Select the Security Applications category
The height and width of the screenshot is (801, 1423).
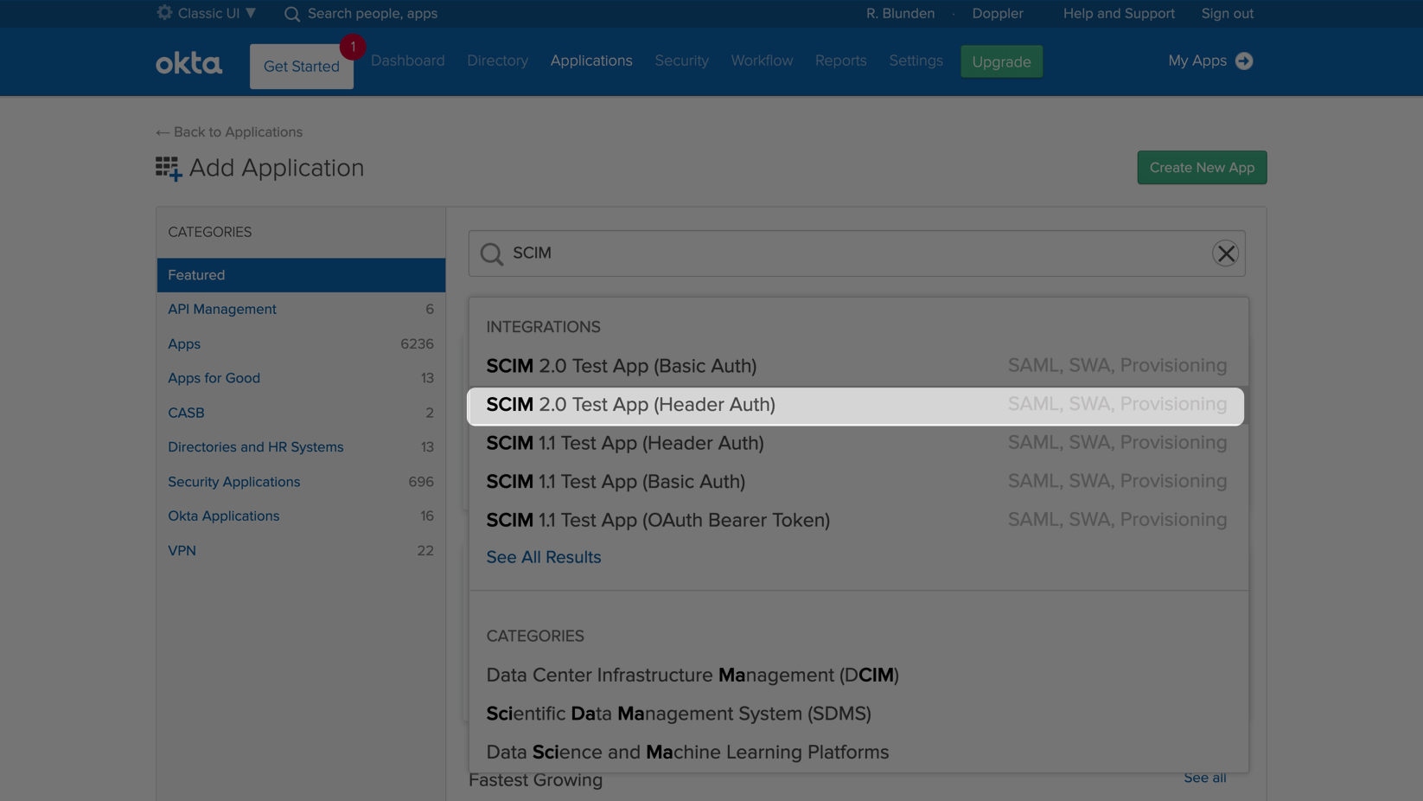[301, 482]
